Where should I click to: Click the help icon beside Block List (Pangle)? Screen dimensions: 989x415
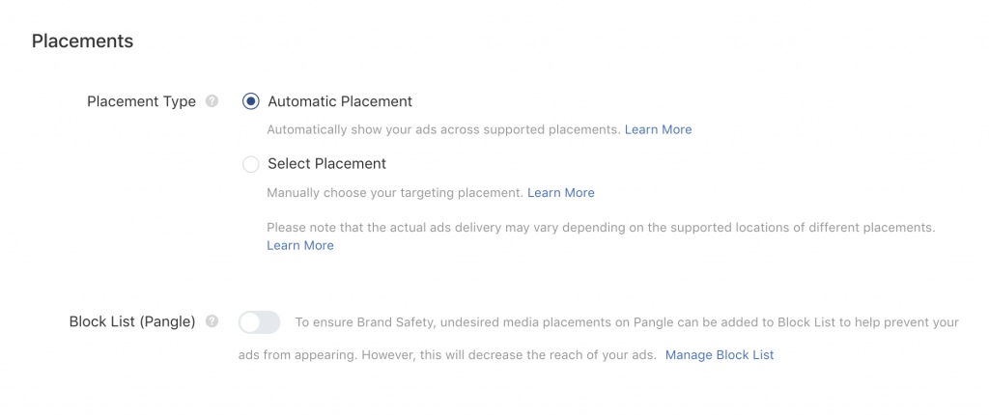[212, 321]
